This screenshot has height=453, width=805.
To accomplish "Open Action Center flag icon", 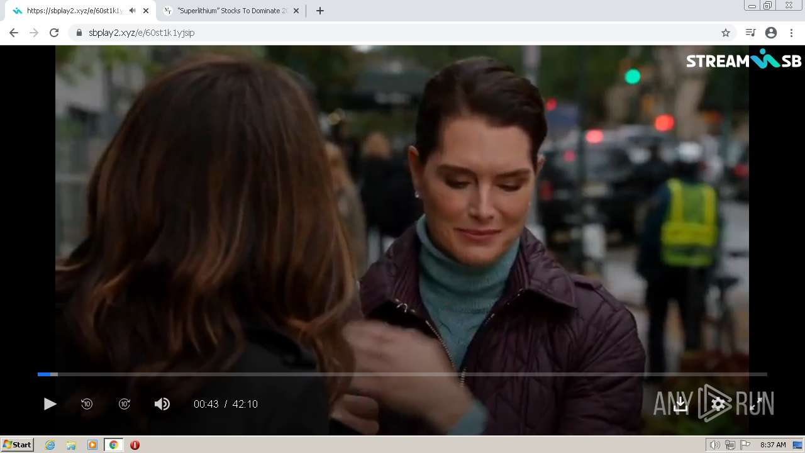I will [x=745, y=445].
